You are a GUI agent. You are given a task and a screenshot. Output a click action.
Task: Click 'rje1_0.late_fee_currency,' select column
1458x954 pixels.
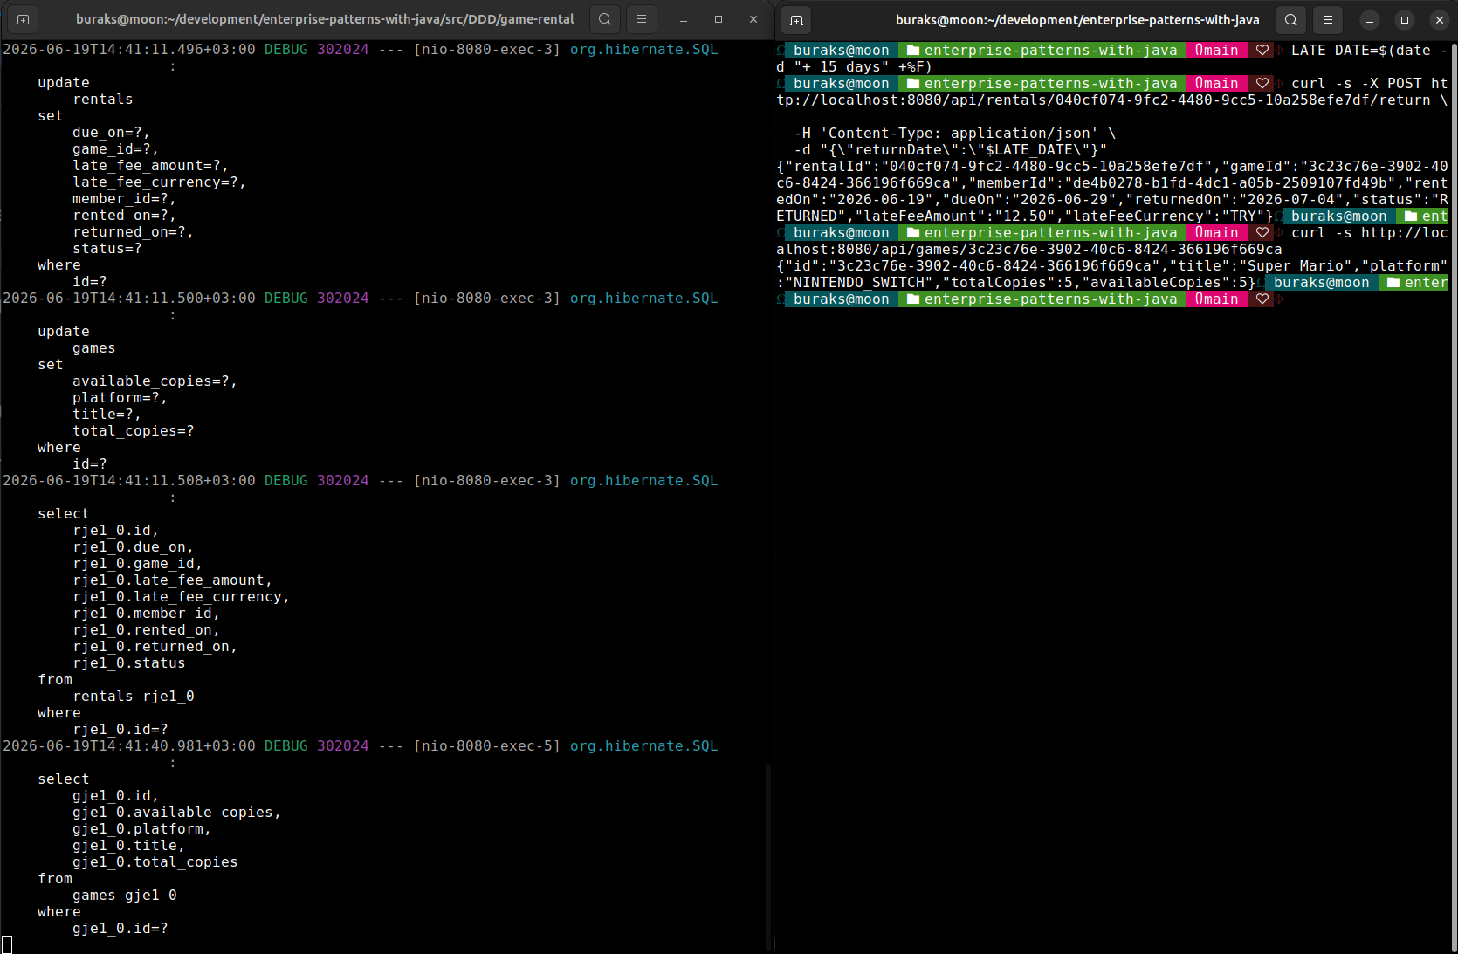[x=181, y=597]
